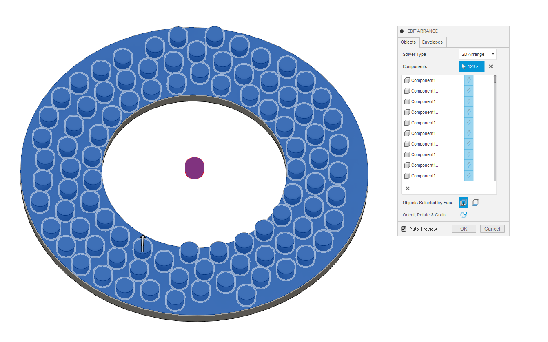Click the Components chip showing 128 selected
Screen dimensions: 548x342
pyautogui.click(x=472, y=66)
